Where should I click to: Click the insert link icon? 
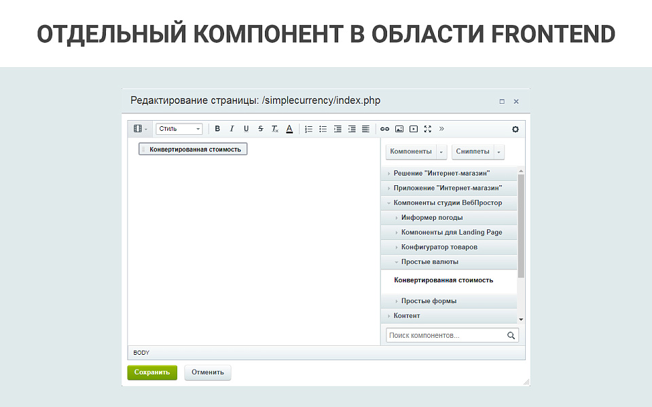384,129
